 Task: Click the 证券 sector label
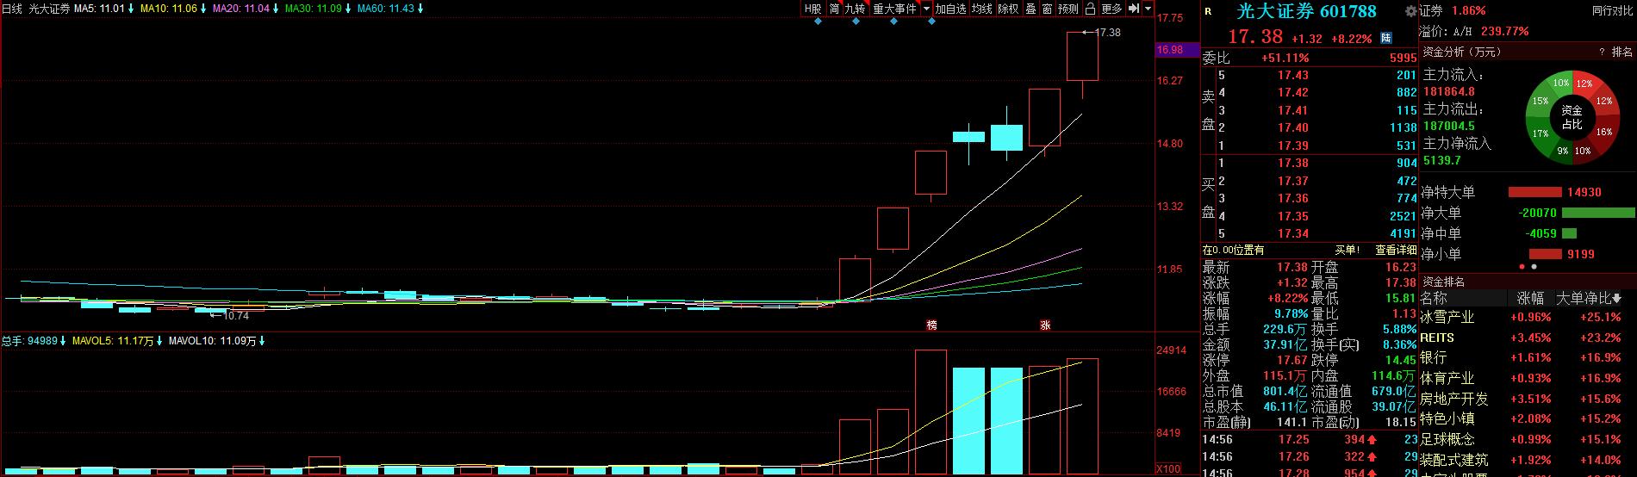pyautogui.click(x=1431, y=11)
